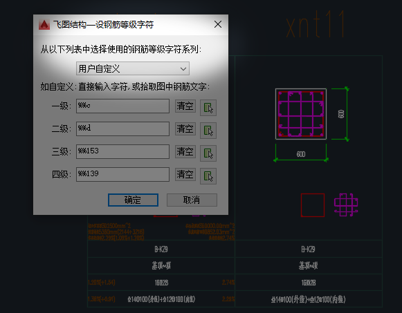Confirm with the 确定 button
The width and height of the screenshot is (402, 313).
point(133,200)
